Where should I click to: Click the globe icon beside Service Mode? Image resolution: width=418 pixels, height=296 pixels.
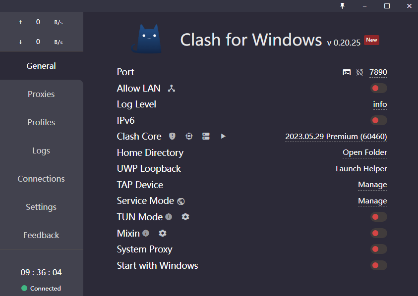[x=181, y=201]
